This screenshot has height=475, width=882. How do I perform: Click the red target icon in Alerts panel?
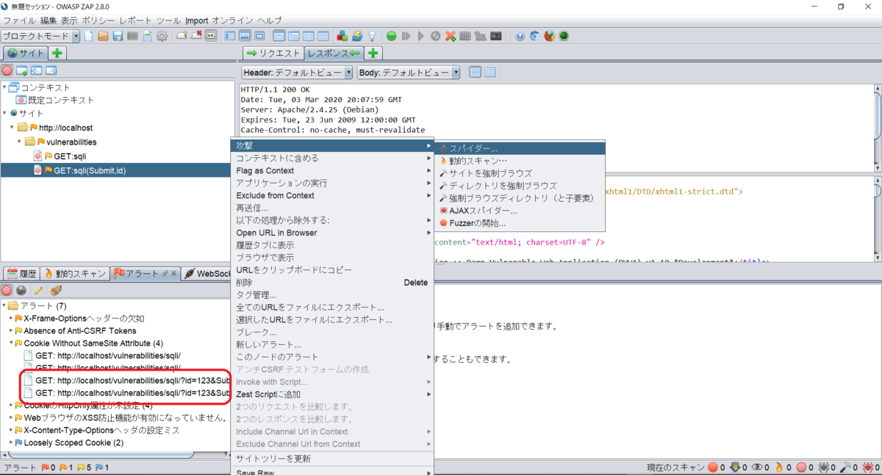pos(7,291)
